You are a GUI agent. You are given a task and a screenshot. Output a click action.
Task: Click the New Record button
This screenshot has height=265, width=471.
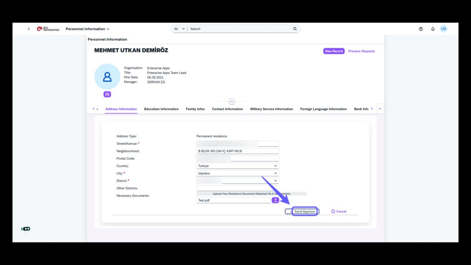click(x=334, y=51)
